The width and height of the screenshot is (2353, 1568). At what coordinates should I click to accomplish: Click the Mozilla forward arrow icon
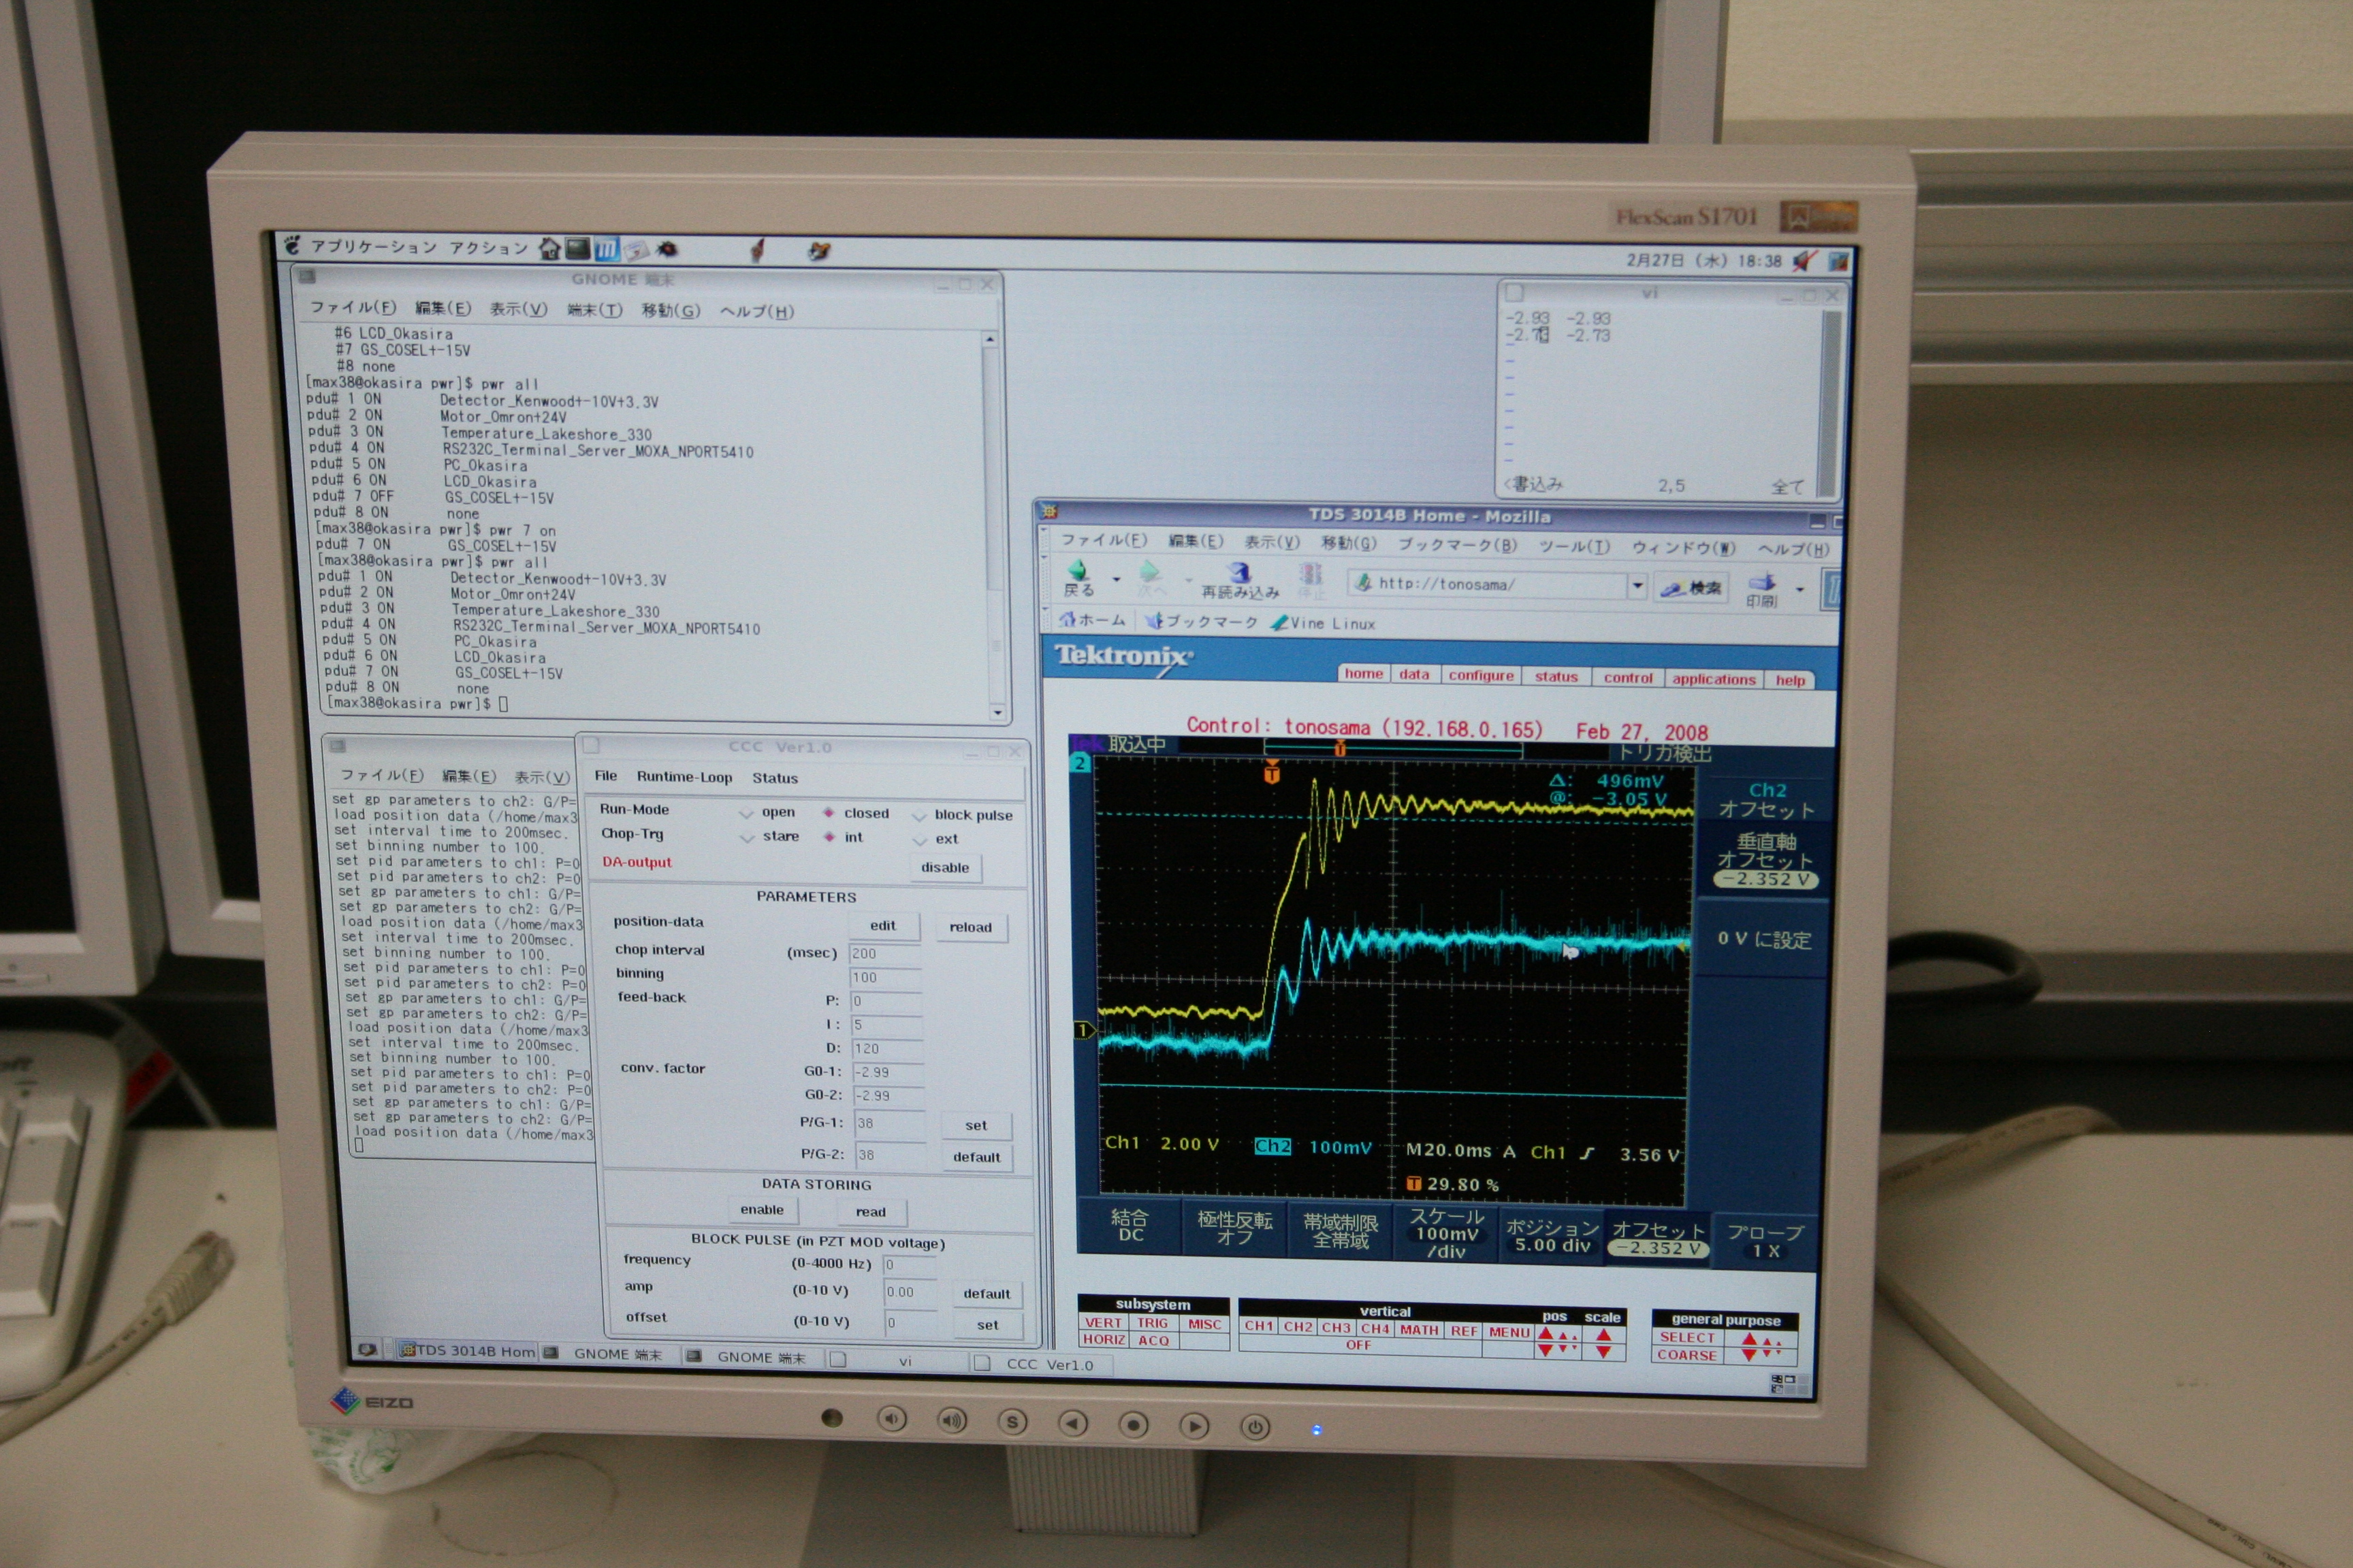coord(1149,572)
